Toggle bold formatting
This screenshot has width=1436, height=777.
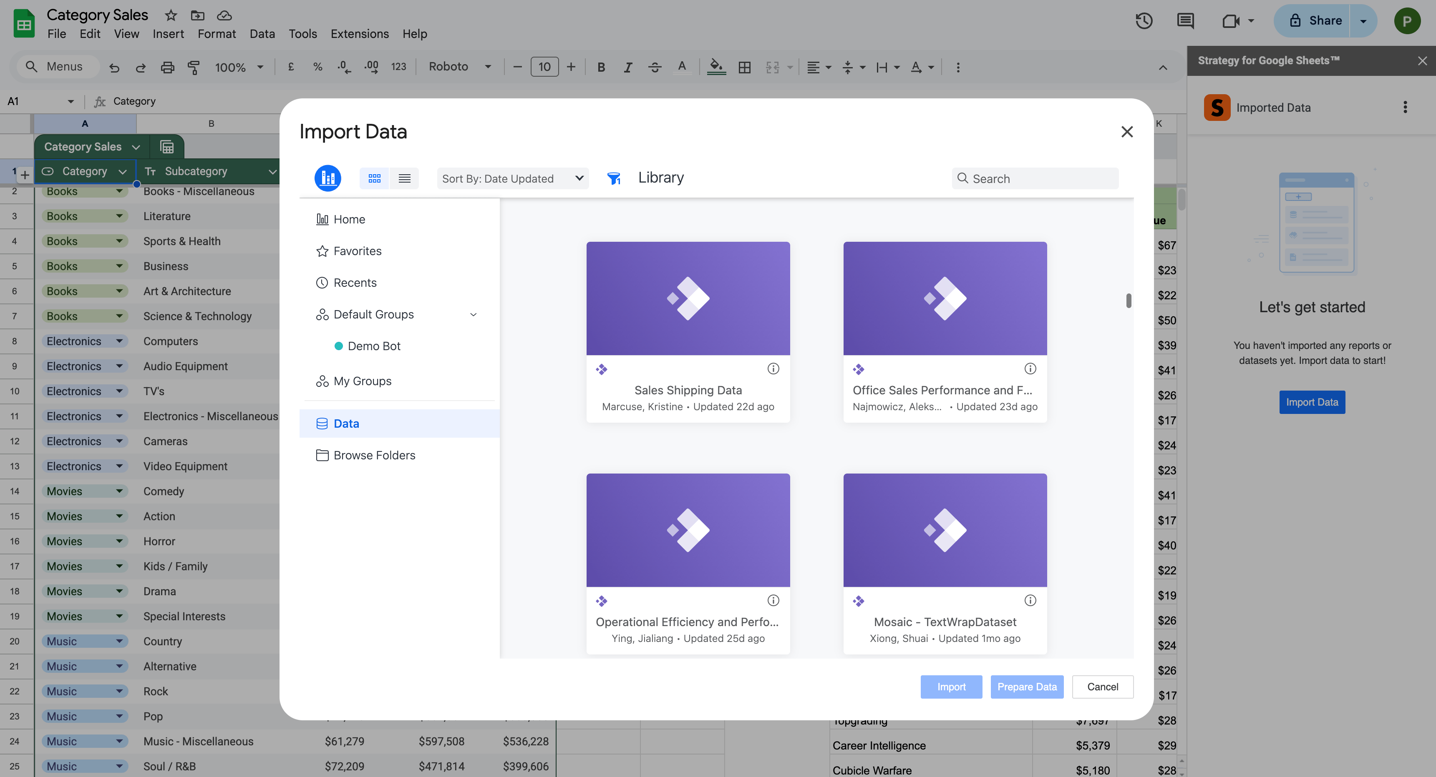(x=601, y=67)
